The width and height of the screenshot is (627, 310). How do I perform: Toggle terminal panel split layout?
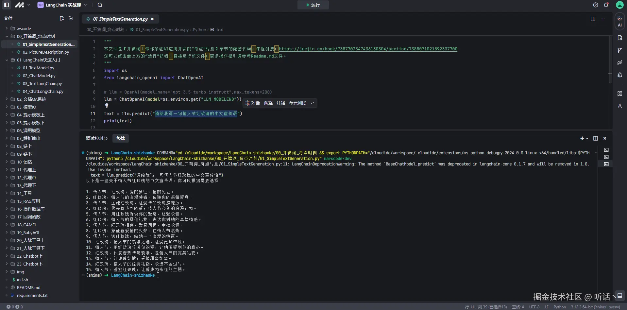click(x=595, y=138)
